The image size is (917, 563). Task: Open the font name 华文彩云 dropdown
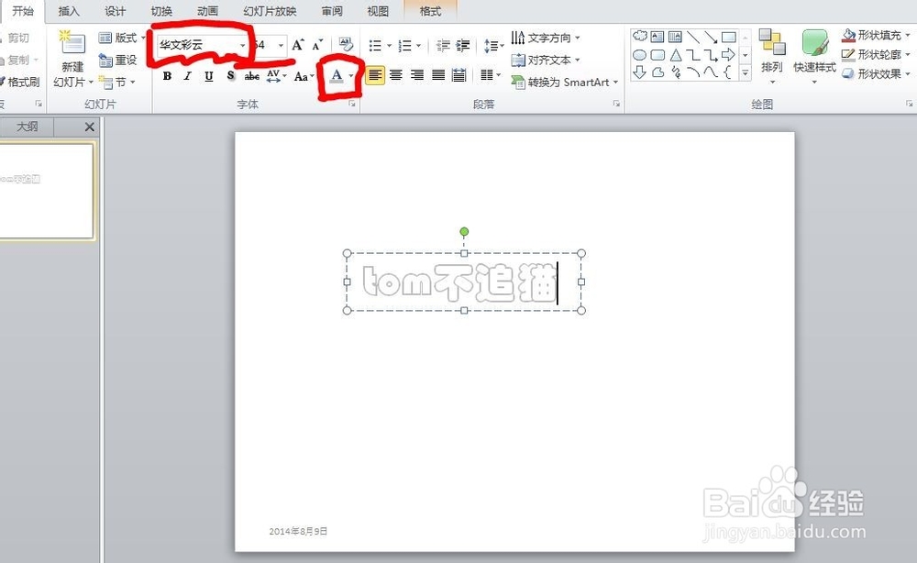pyautogui.click(x=242, y=45)
